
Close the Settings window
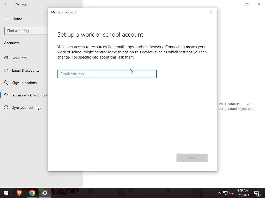259,4
